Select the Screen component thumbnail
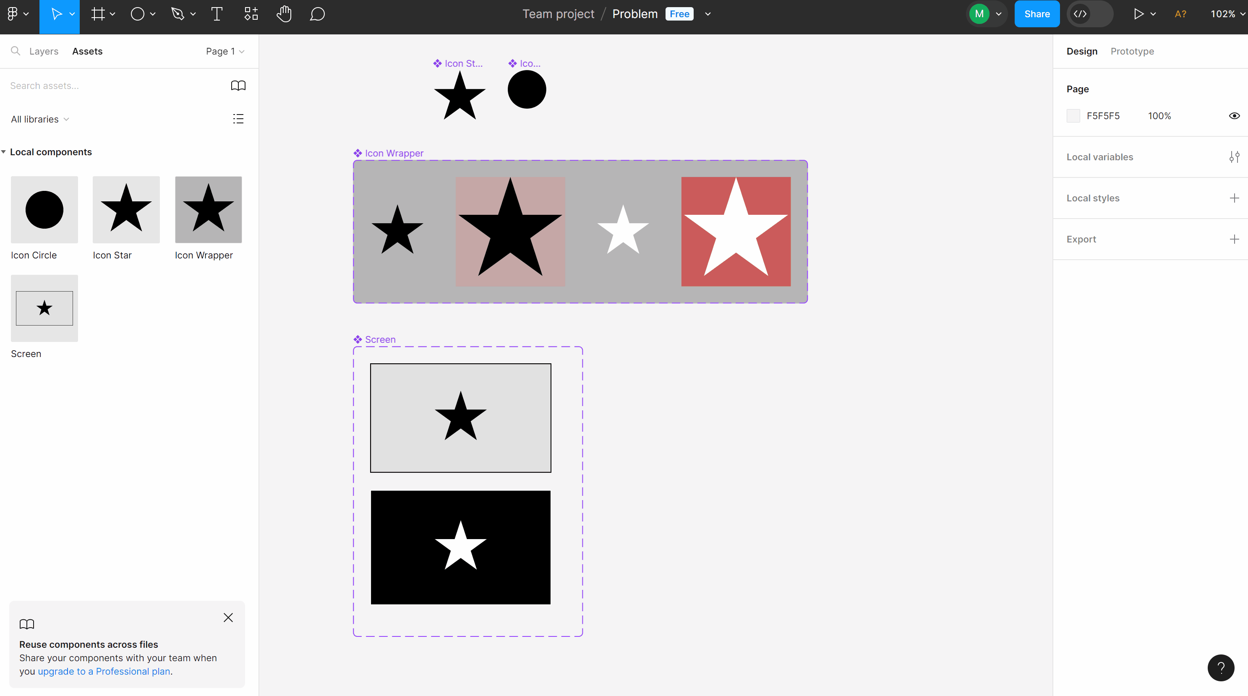The height and width of the screenshot is (696, 1248). [x=44, y=308]
